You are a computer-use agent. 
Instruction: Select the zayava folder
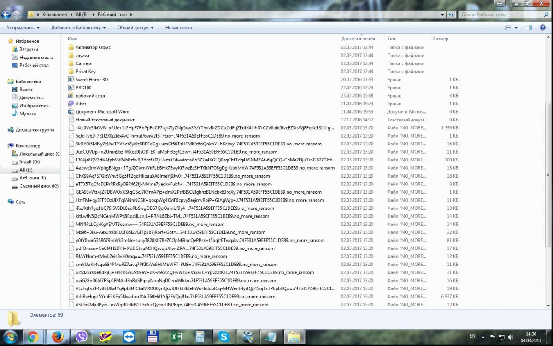[x=82, y=55]
